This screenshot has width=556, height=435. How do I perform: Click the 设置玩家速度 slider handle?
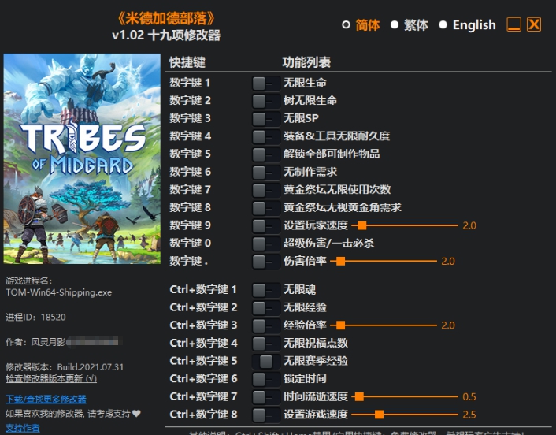pyautogui.click(x=361, y=225)
